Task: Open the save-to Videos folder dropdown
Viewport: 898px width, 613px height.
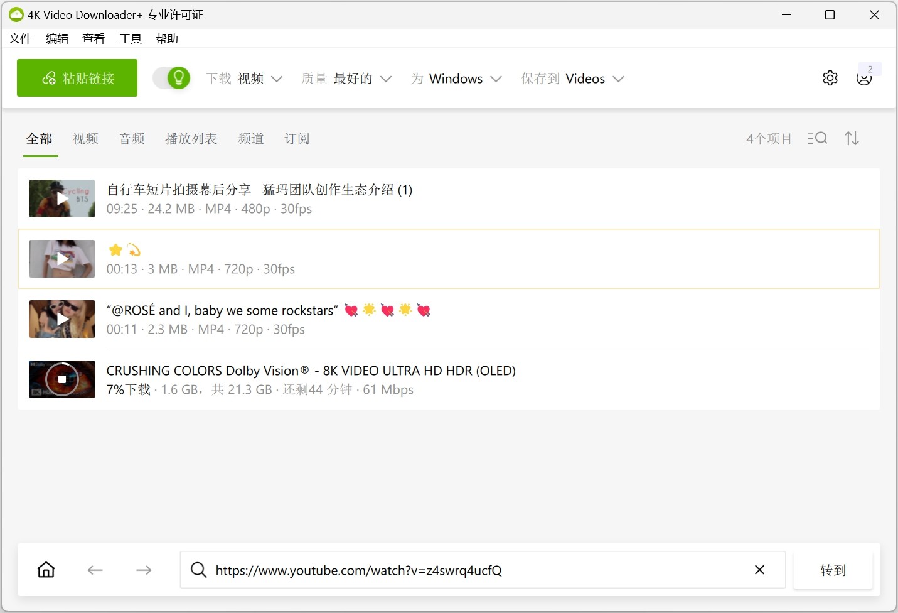Action: [572, 79]
